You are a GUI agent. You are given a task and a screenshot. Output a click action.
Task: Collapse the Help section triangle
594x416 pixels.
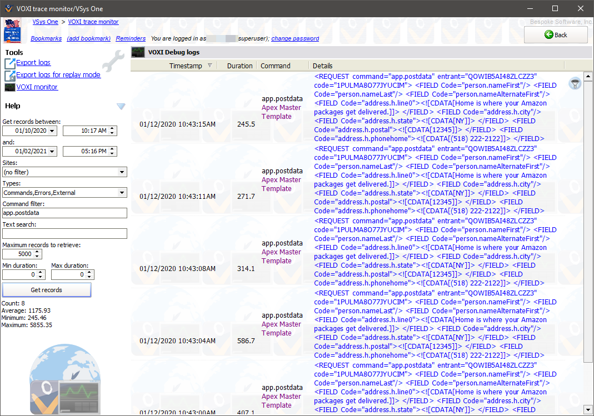point(121,106)
